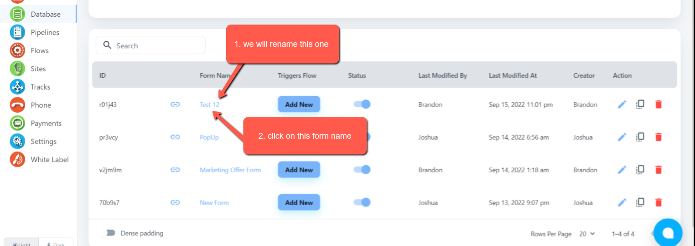The width and height of the screenshot is (695, 246).
Task: Open the chat bubble widget
Action: (668, 232)
